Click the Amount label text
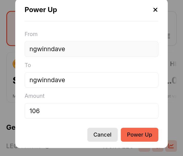 click(34, 96)
